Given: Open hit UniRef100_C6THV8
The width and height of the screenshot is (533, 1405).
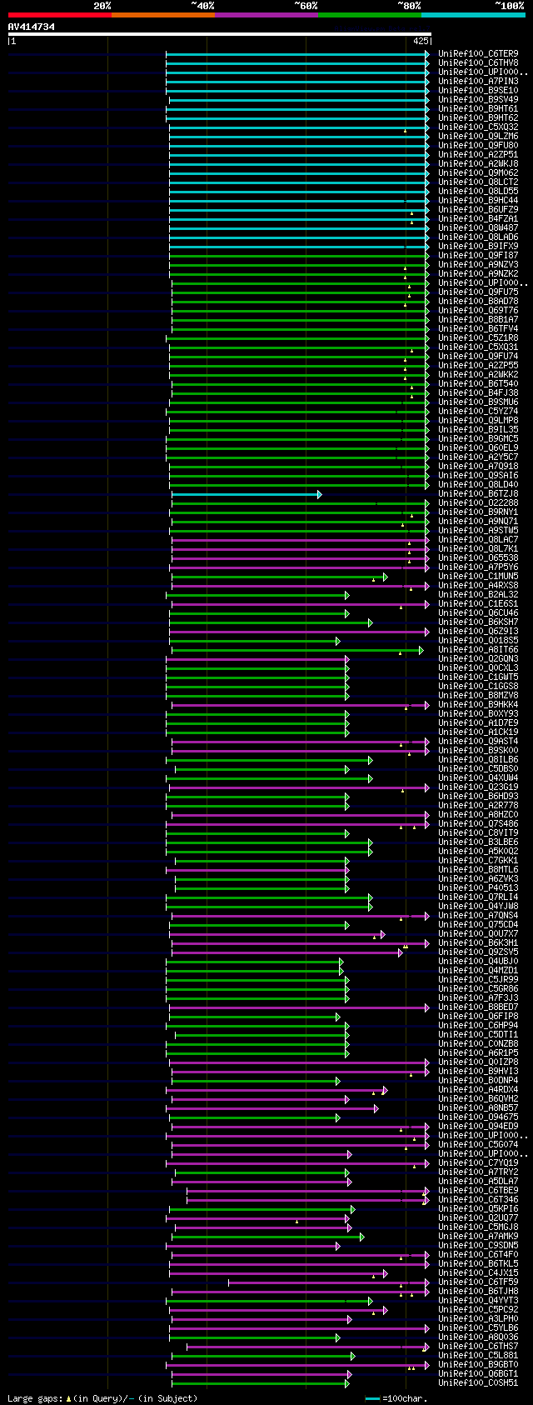Looking at the screenshot, I should 478,63.
